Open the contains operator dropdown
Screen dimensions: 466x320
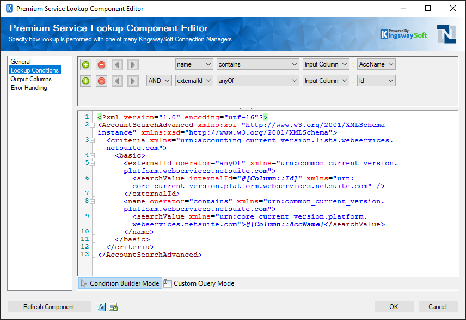[x=257, y=64]
